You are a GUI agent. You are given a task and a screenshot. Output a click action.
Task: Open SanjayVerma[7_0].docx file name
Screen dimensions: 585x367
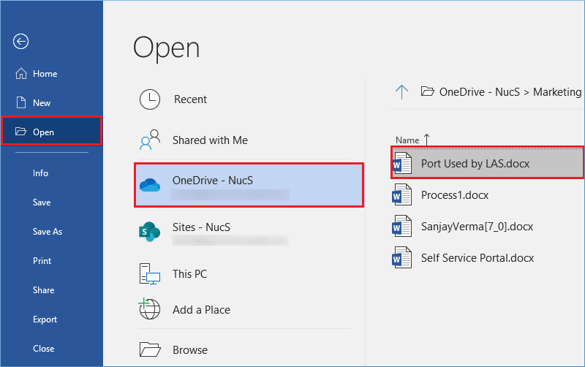point(478,227)
